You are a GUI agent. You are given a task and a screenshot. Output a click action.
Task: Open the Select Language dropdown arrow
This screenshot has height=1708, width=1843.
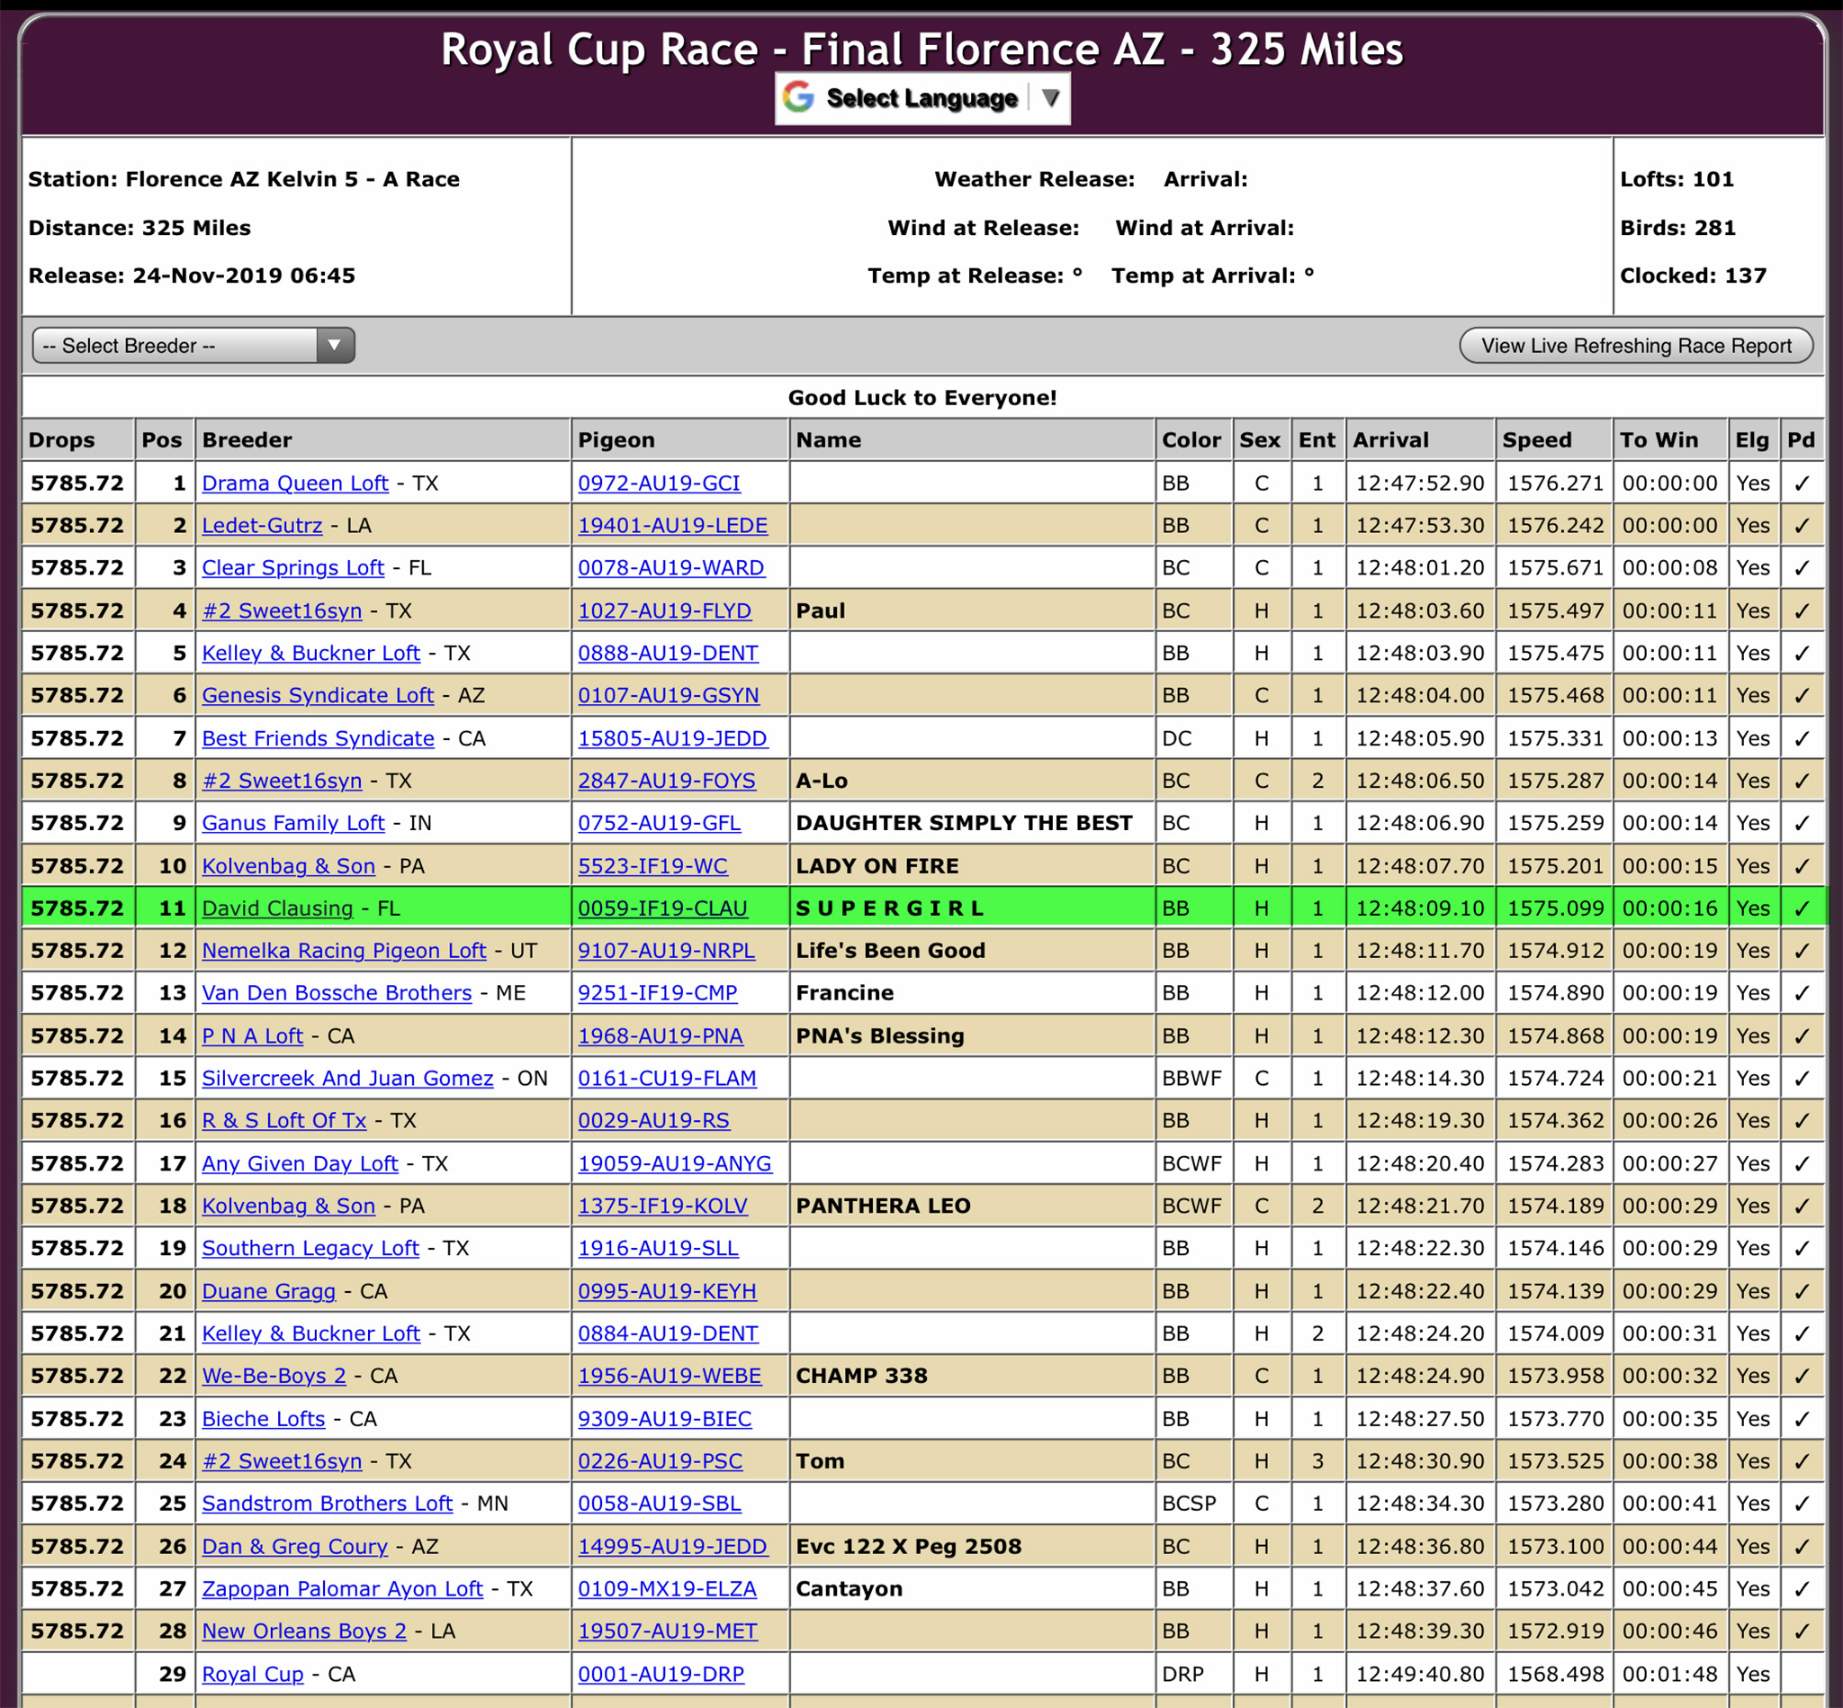click(x=1049, y=97)
